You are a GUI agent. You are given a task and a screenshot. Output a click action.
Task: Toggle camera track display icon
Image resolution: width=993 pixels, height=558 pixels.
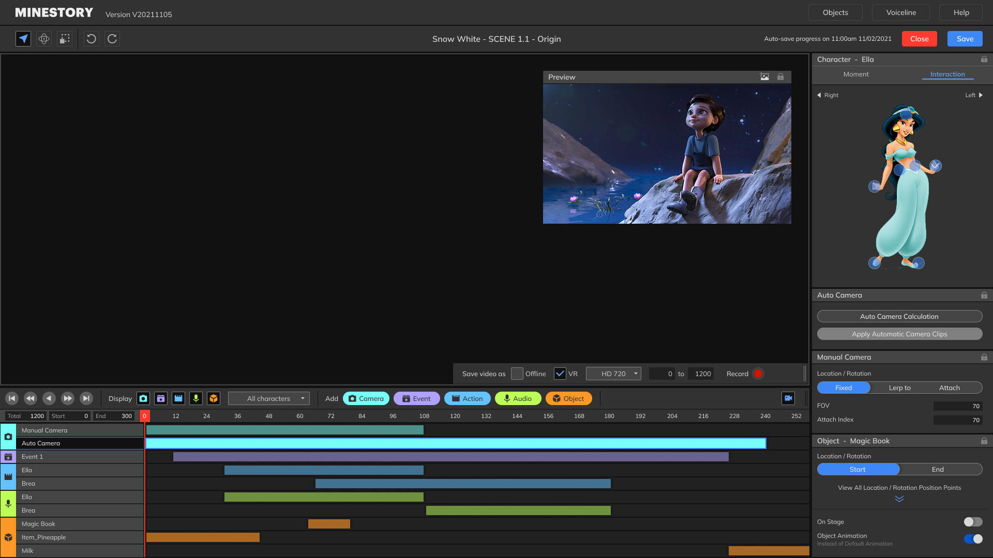coord(143,398)
